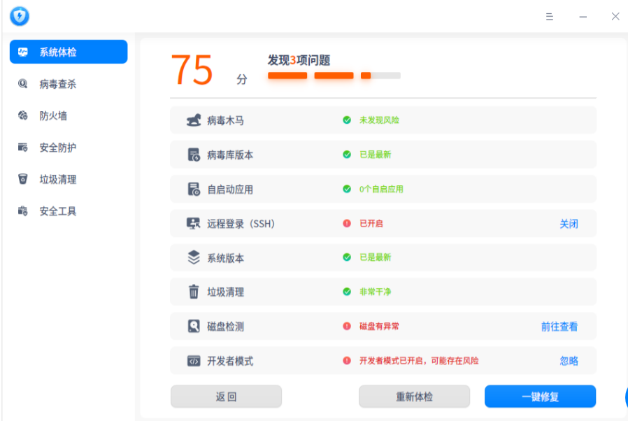The width and height of the screenshot is (628, 421).
Task: Click the security center shield logo
Action: (19, 16)
